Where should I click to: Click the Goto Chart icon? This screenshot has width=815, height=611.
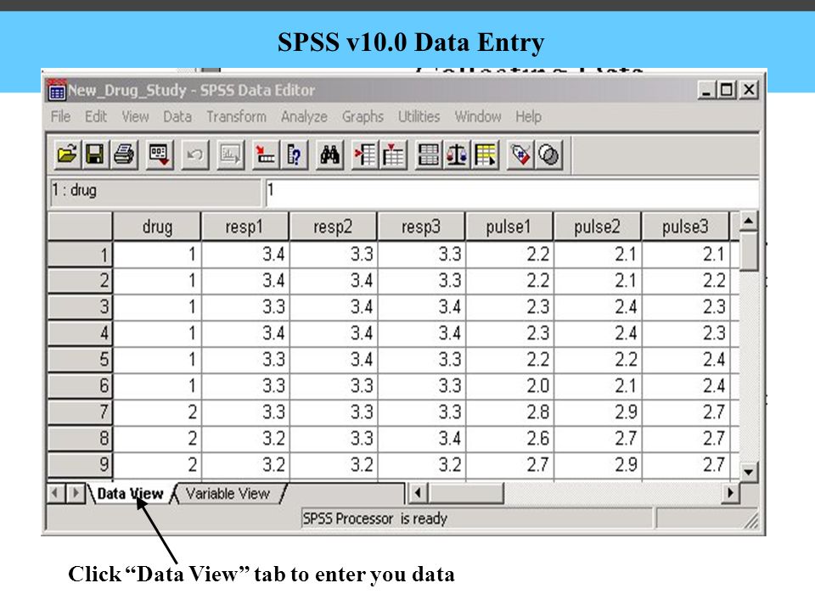pos(230,154)
